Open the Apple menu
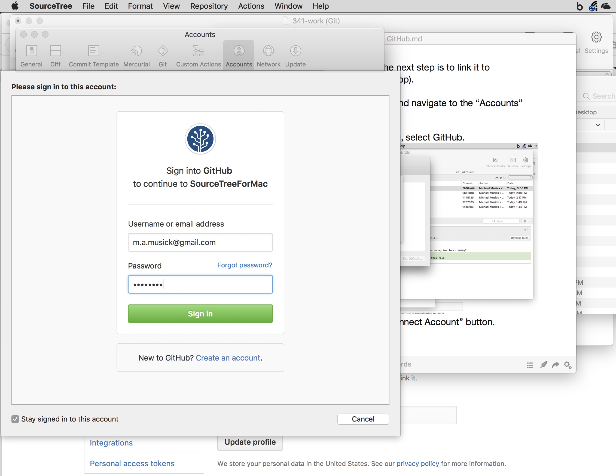This screenshot has width=616, height=476. (x=15, y=6)
